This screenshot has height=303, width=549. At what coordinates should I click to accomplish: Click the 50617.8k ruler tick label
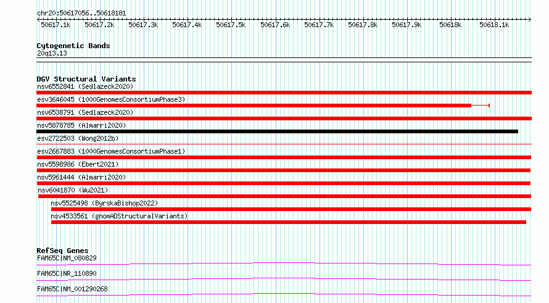tap(363, 25)
